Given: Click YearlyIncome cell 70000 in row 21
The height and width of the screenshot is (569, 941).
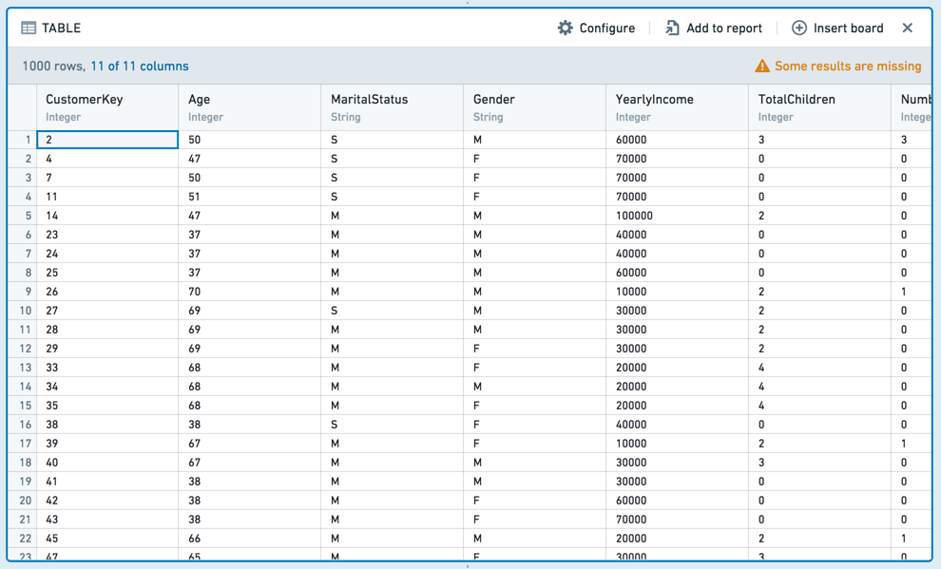Looking at the screenshot, I should 677,520.
